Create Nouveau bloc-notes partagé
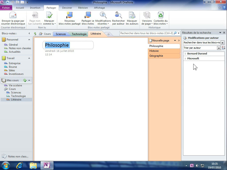227x170 pixels. tap(70, 18)
